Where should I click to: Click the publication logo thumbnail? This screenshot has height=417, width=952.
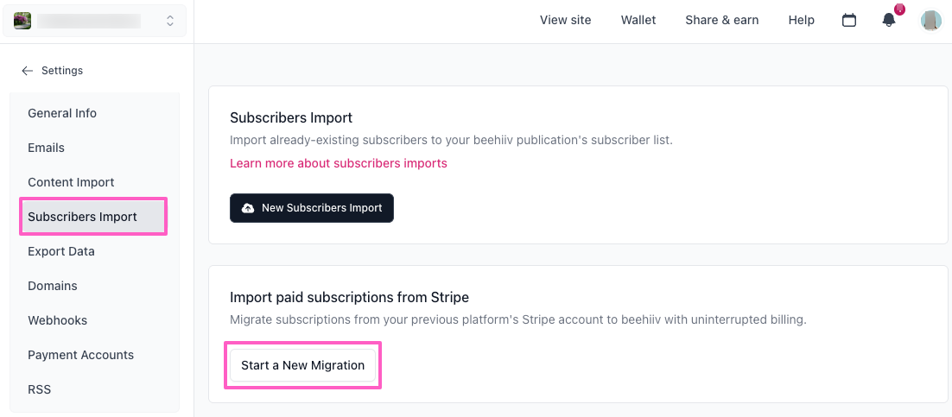tap(22, 20)
